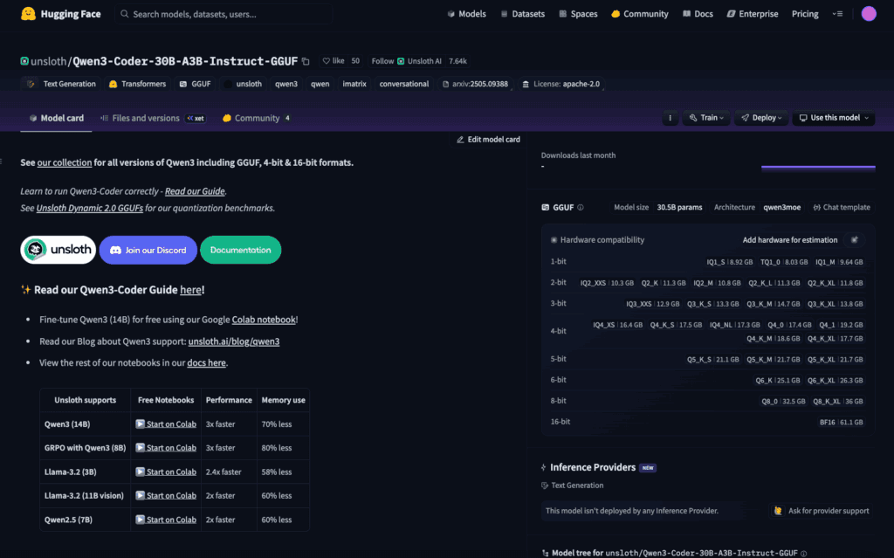894x558 pixels.
Task: Open the Colab notebook link
Action: coord(264,320)
